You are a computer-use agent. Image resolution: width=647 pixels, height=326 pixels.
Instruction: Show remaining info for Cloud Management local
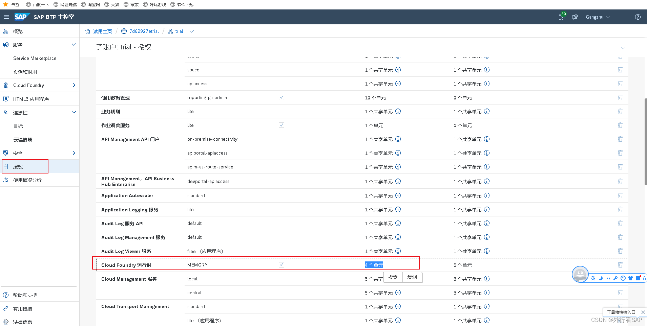point(487,279)
